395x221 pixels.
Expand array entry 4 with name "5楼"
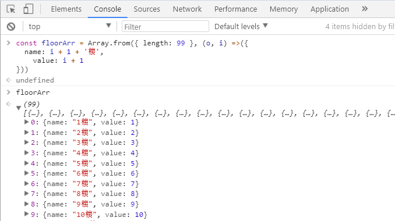point(26,163)
